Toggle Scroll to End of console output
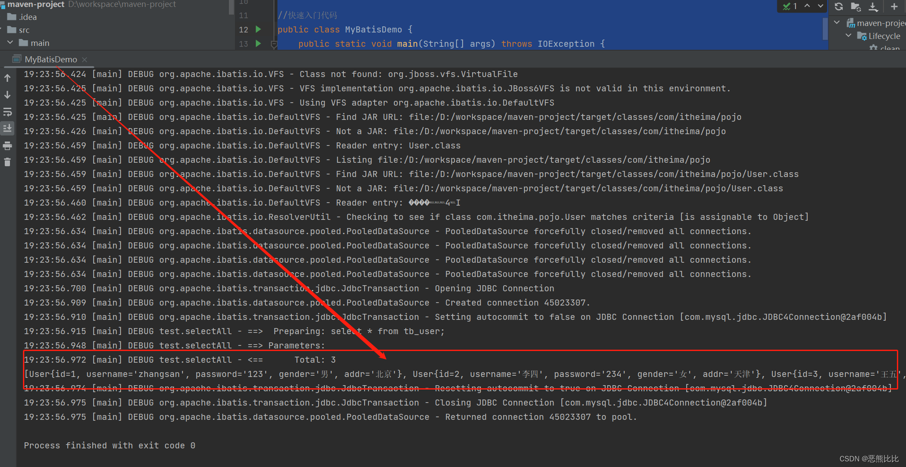The image size is (906, 467). click(7, 128)
